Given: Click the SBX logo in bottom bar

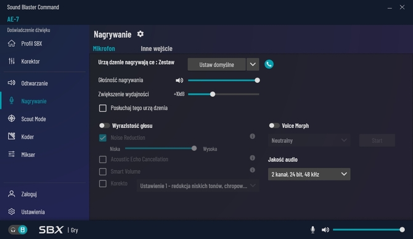Looking at the screenshot, I should click(51, 230).
